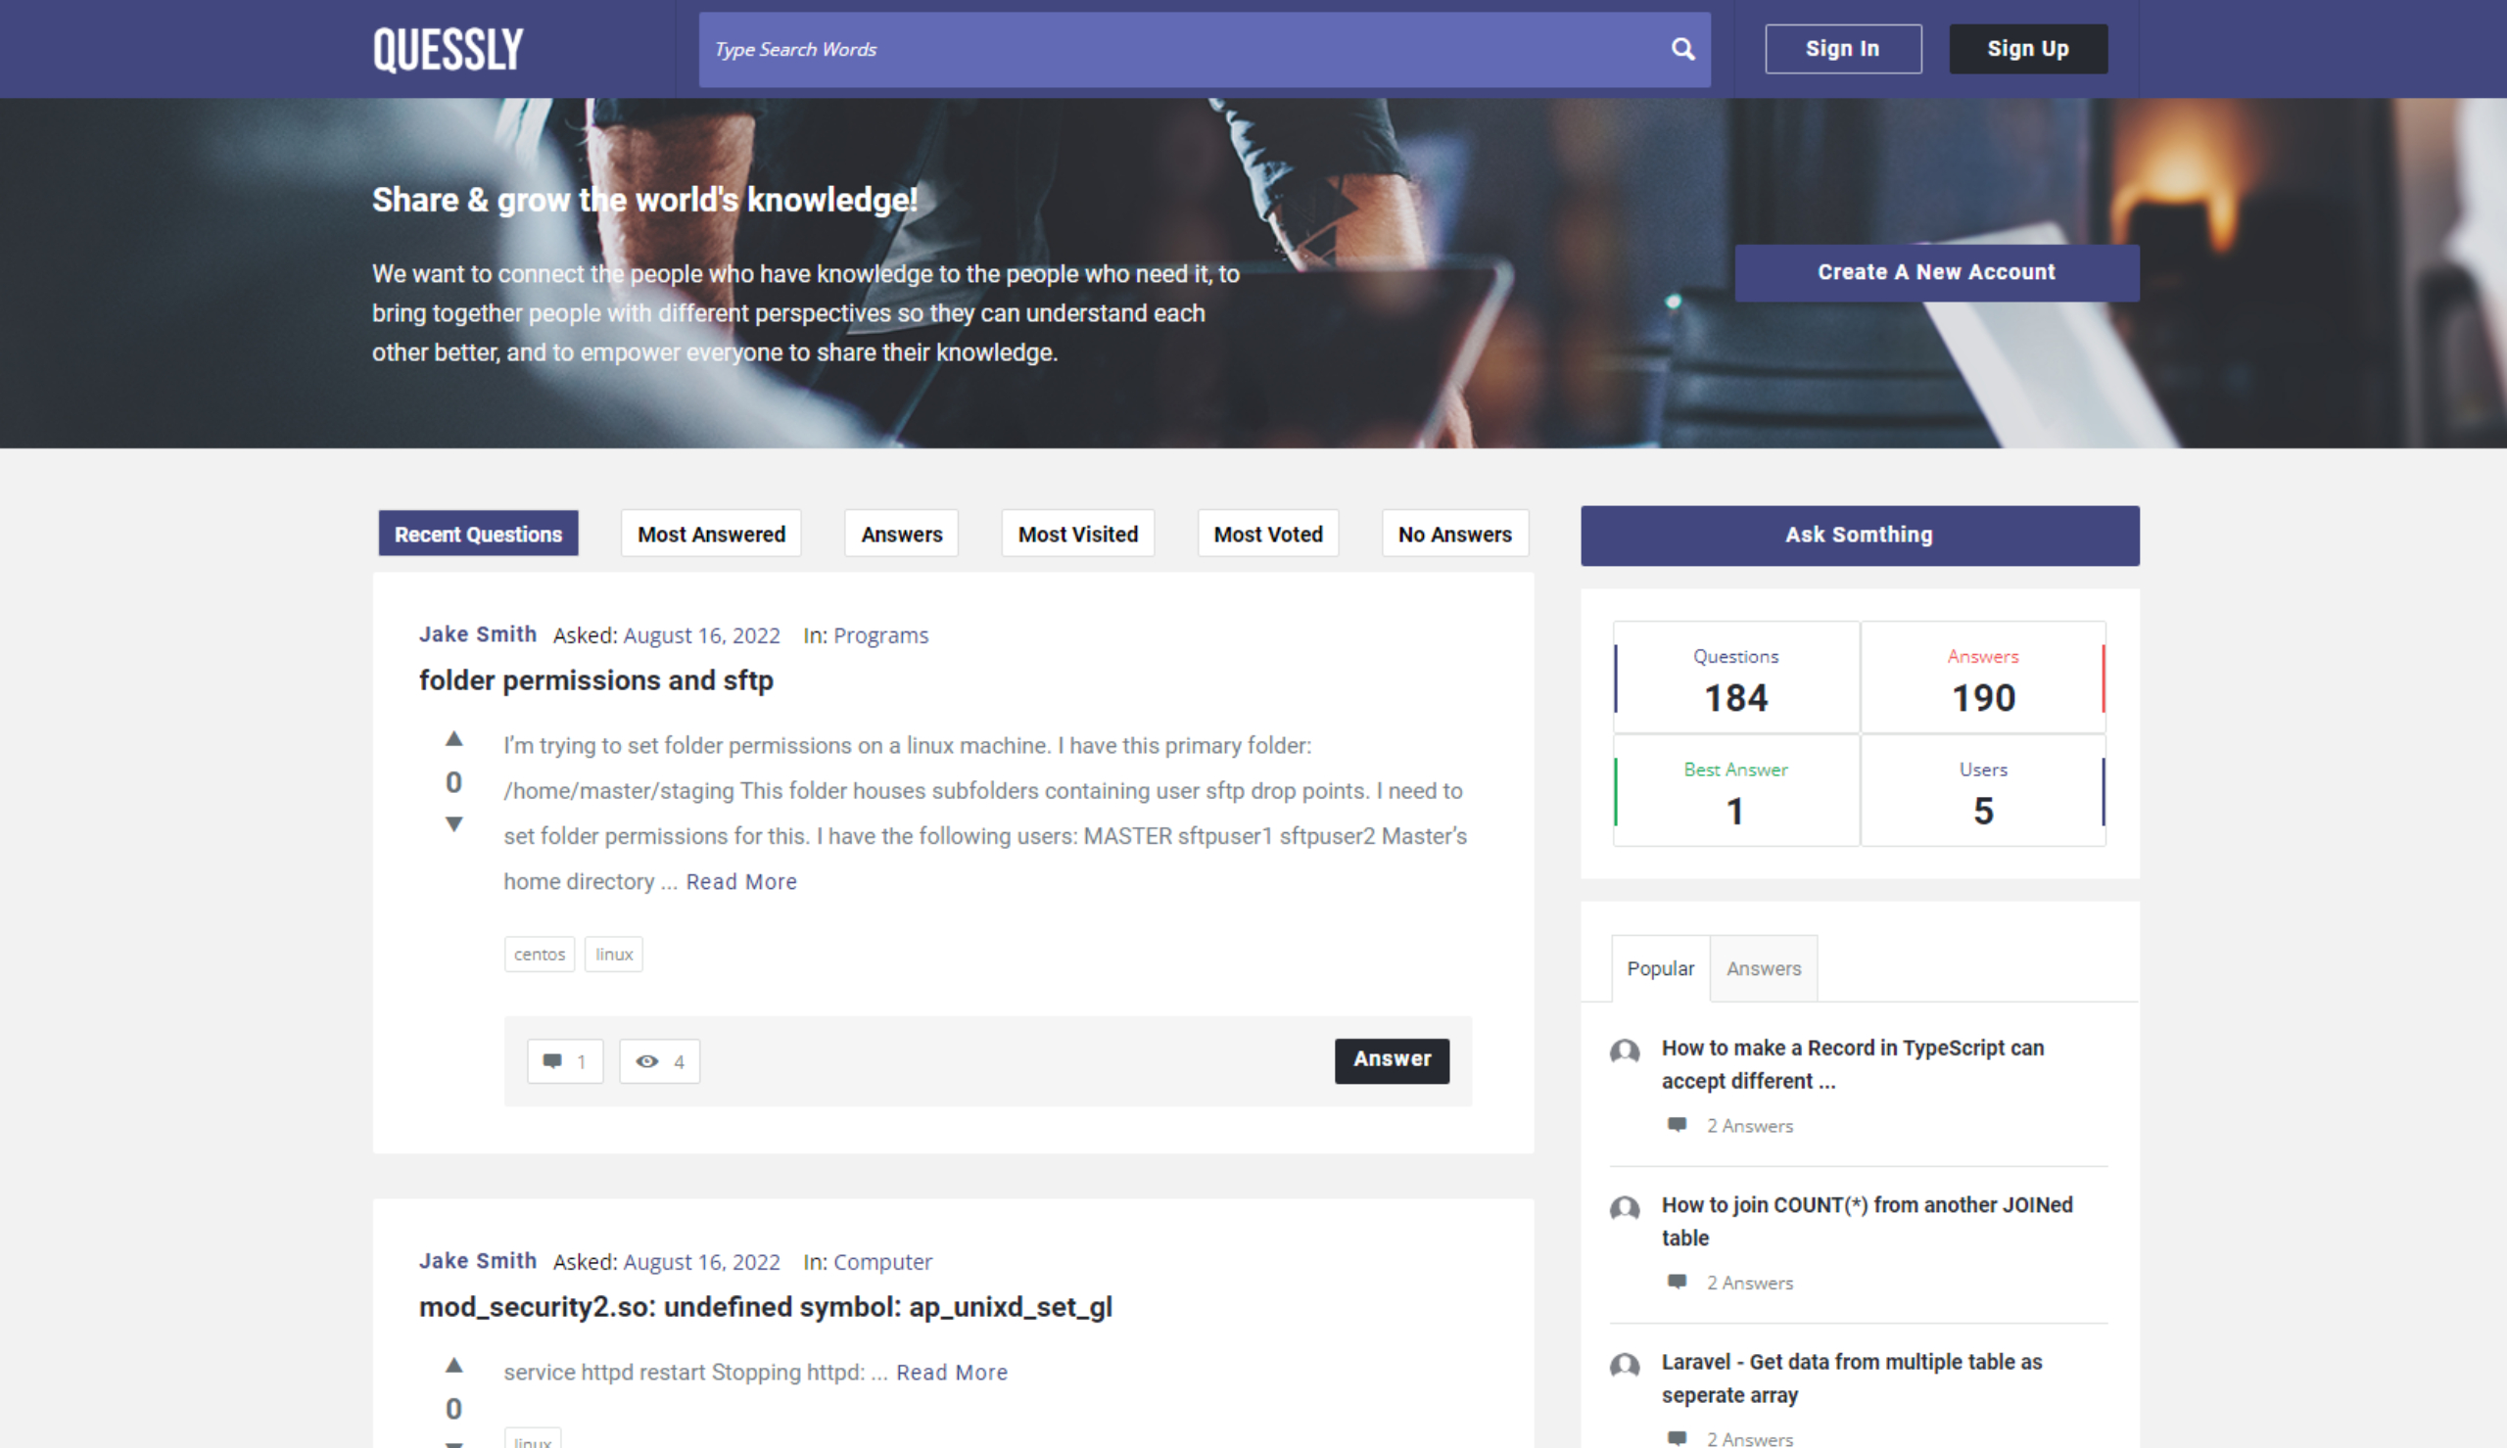Click avatar beside COUNT(*) JOINed question
Viewport: 2507px width, 1448px height.
[x=1624, y=1208]
